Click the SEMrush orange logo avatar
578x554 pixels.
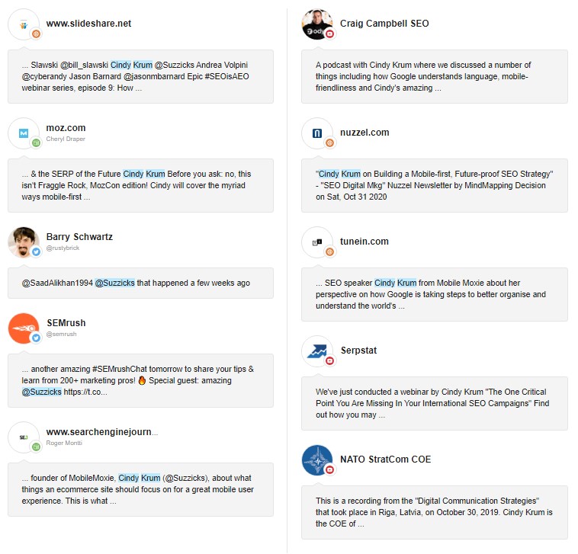click(24, 328)
